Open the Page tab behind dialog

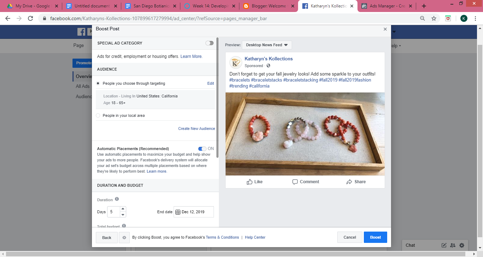coord(78,45)
